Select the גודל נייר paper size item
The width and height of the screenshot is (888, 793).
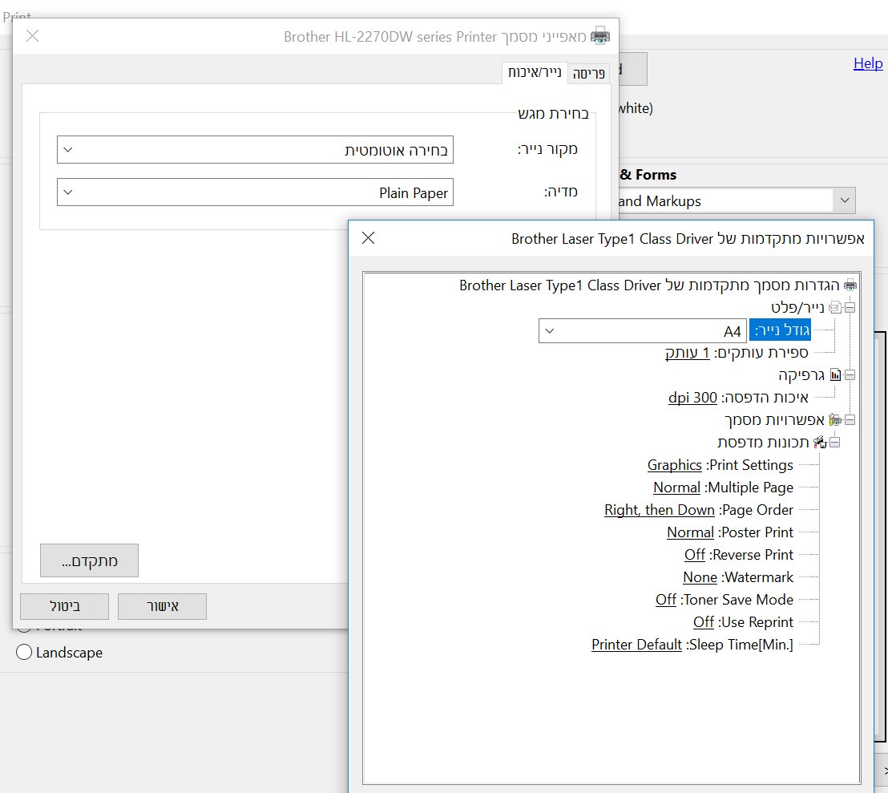(x=780, y=330)
